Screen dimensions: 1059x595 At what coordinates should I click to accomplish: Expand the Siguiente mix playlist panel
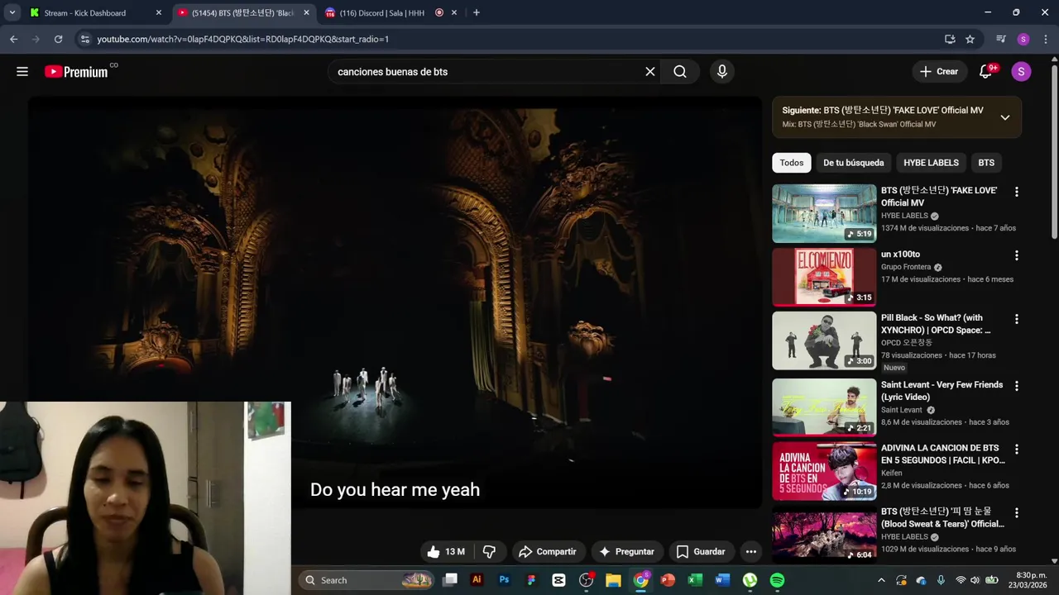click(1005, 117)
